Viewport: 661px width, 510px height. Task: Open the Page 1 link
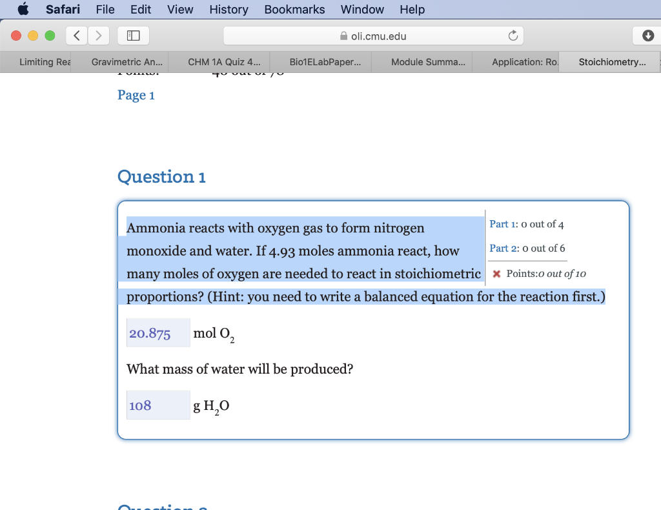136,96
